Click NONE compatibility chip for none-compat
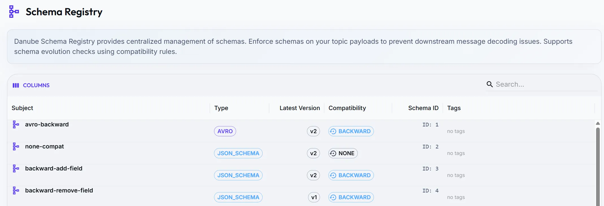The width and height of the screenshot is (604, 206). point(343,153)
